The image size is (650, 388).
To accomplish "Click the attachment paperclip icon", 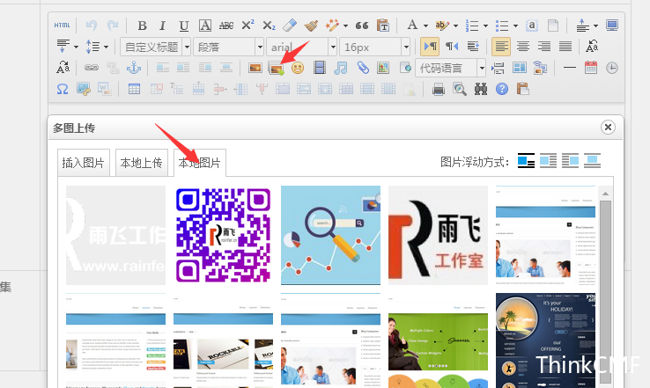I will point(362,68).
